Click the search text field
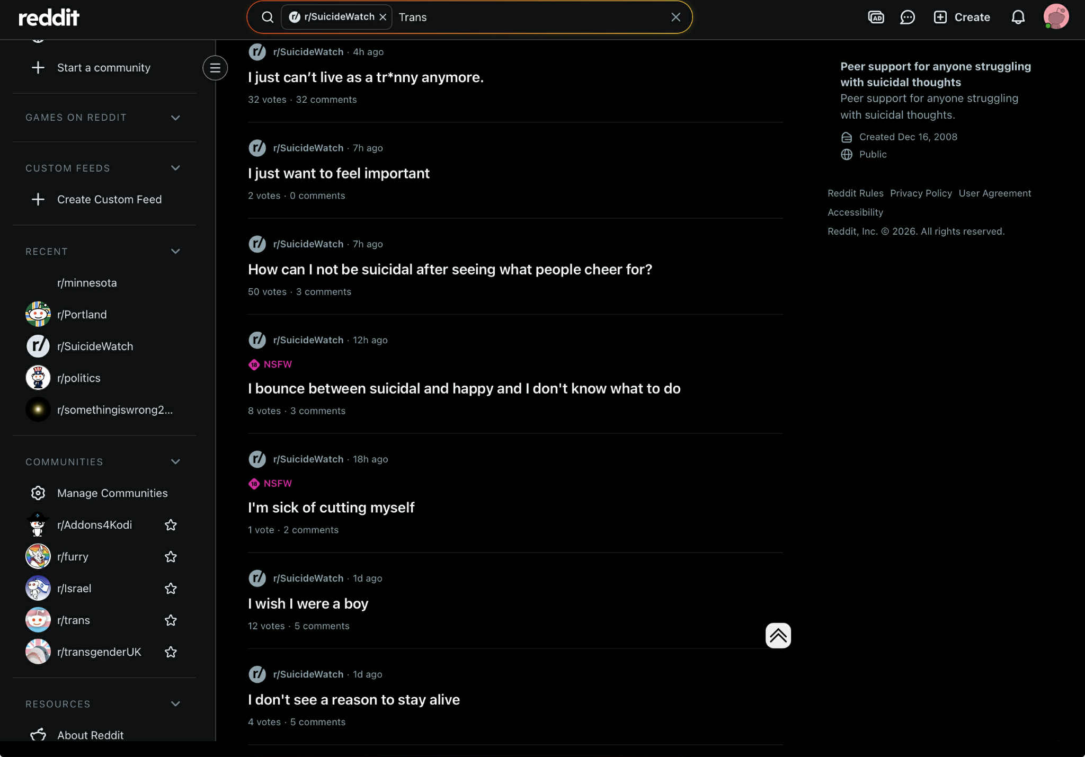This screenshot has height=757, width=1085. point(530,17)
